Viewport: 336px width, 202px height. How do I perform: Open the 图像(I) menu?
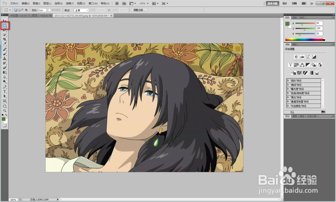point(36,3)
